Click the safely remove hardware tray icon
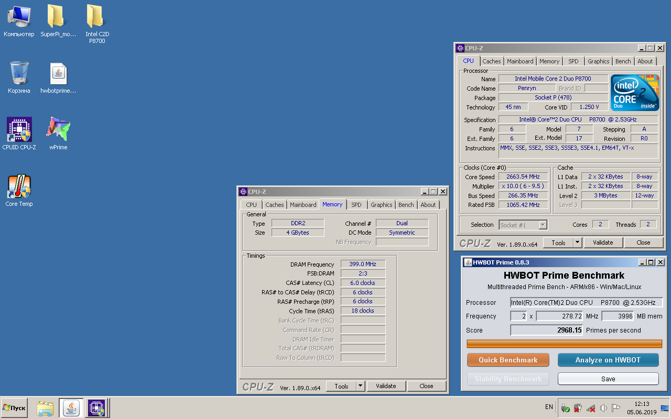The image size is (671, 419). [x=566, y=407]
